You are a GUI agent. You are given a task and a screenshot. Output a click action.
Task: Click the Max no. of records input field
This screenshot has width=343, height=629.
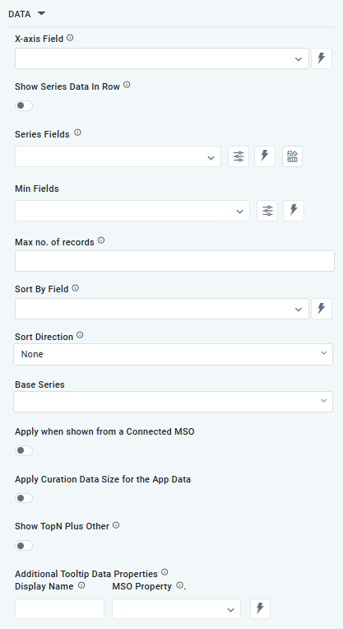[x=174, y=261]
